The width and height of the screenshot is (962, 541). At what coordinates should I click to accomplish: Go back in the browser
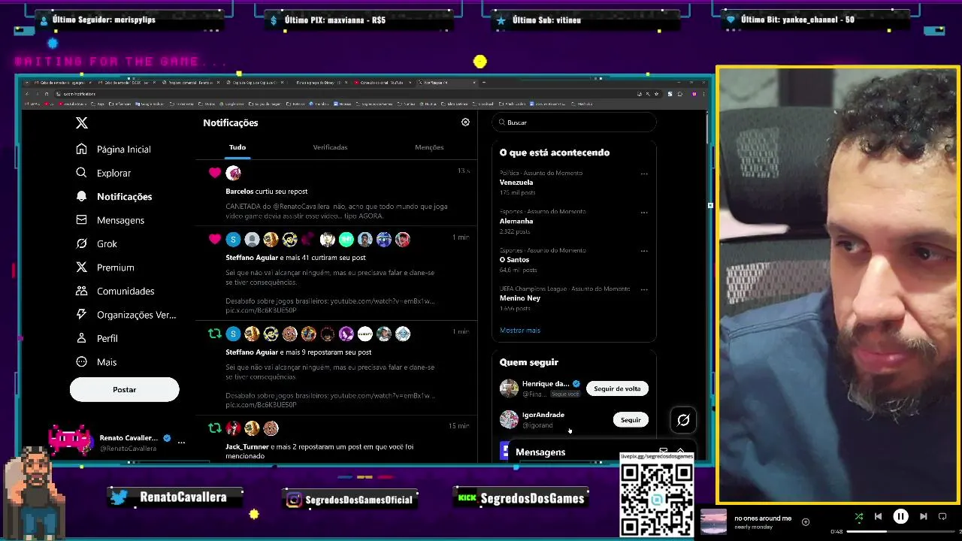coord(27,94)
